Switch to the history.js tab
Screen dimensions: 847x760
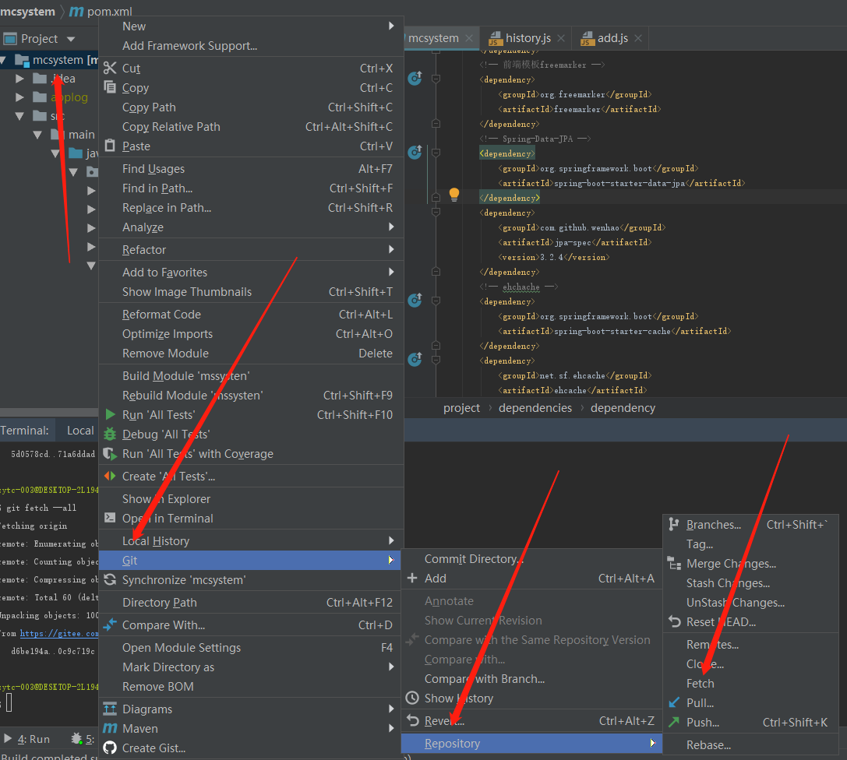point(528,38)
